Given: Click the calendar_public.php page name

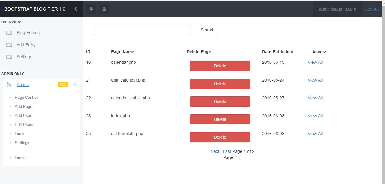Looking at the screenshot, I should pyautogui.click(x=131, y=98).
